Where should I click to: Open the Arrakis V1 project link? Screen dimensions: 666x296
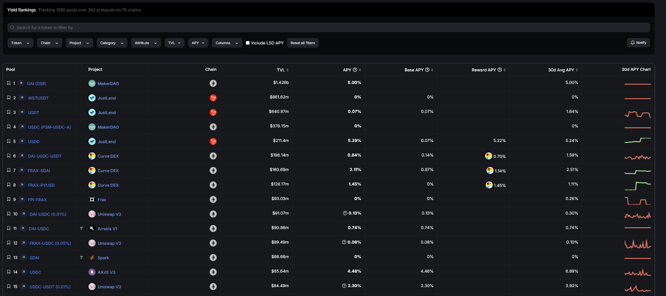click(x=107, y=229)
